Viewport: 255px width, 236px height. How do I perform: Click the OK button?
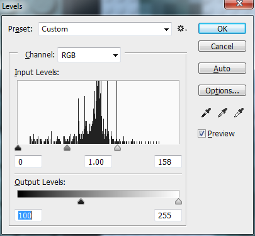222,28
